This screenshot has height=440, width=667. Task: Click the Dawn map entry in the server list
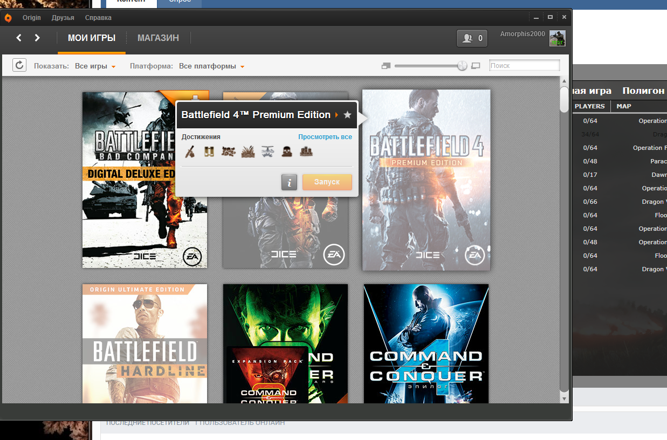[659, 175]
